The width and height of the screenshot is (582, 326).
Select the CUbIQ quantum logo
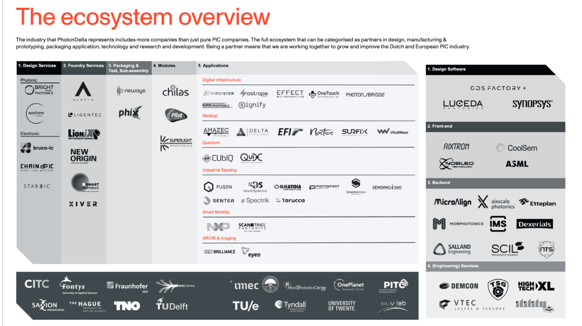tap(218, 158)
